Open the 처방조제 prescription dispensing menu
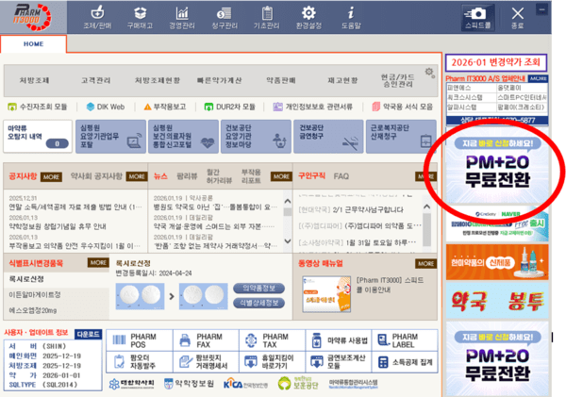 pos(37,80)
